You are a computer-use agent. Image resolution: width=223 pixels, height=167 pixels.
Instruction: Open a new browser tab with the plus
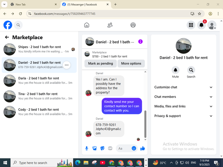[x=115, y=4]
